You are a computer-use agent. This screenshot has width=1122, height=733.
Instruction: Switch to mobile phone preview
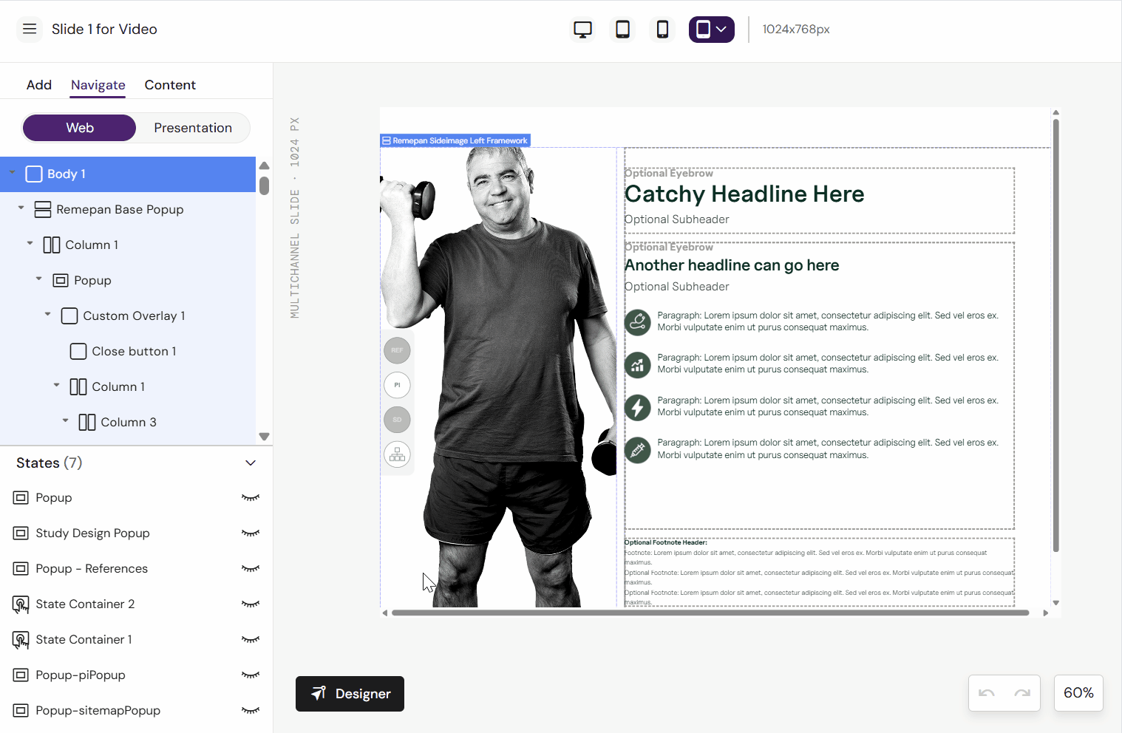[662, 30]
